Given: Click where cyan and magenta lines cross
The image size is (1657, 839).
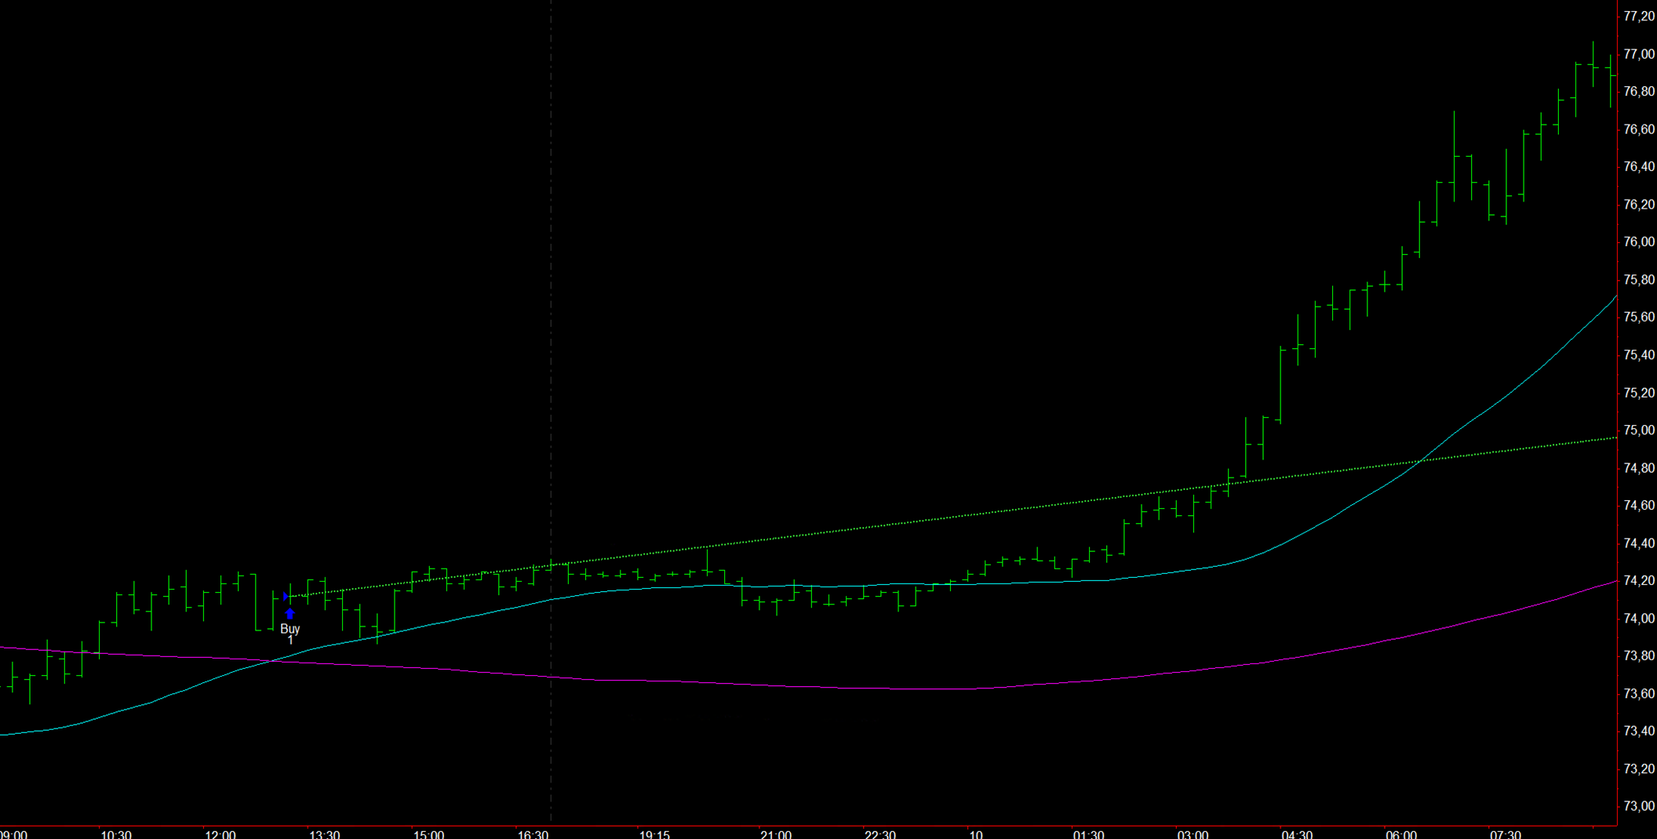Looking at the screenshot, I should (x=272, y=661).
